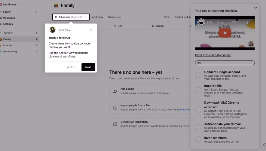
Task: Click the 0% onboarding progress bar
Action: [x=225, y=63]
